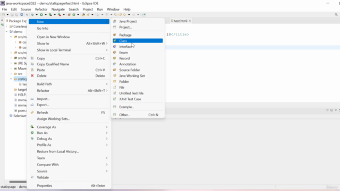Expand Build Path submenu
The height and width of the screenshot is (191, 340).
[107, 84]
